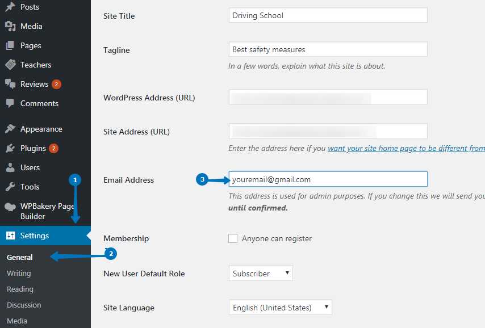Open the Reading settings submenu
This screenshot has width=485, height=328.
20,289
